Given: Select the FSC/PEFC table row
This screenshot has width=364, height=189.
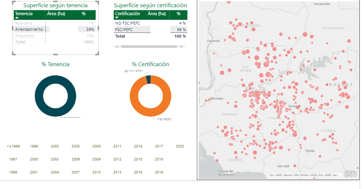Looking at the screenshot, I should pyautogui.click(x=150, y=30).
